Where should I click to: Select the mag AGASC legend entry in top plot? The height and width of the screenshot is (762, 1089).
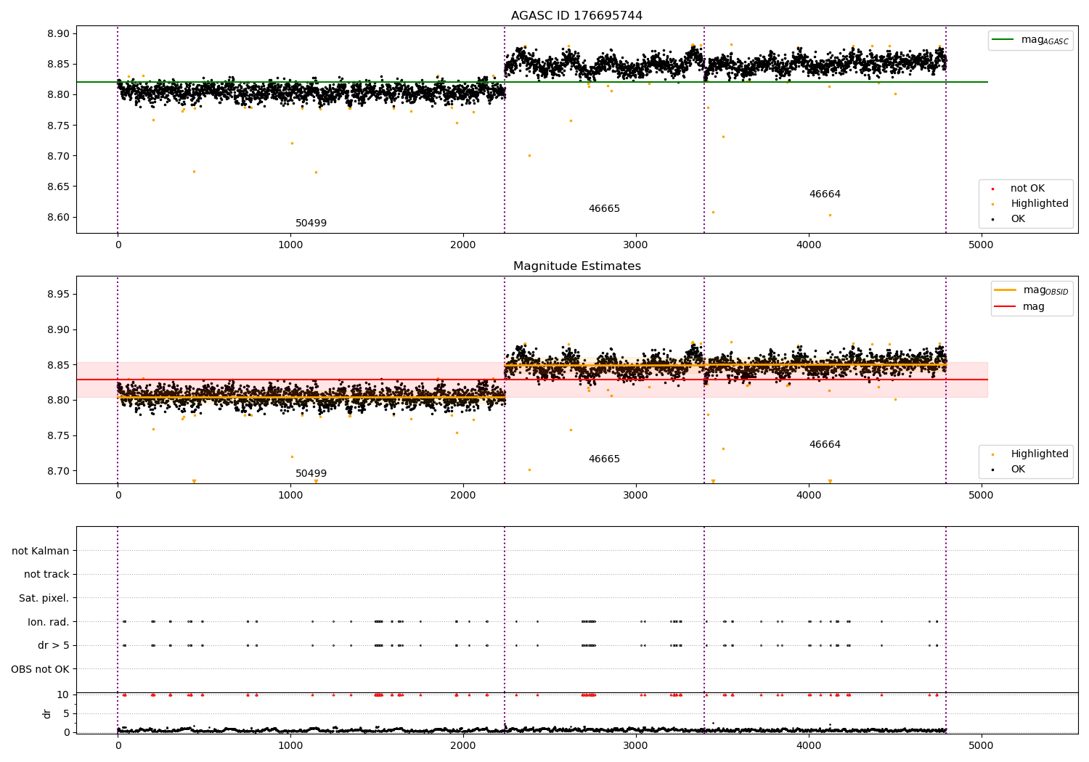[x=1030, y=40]
